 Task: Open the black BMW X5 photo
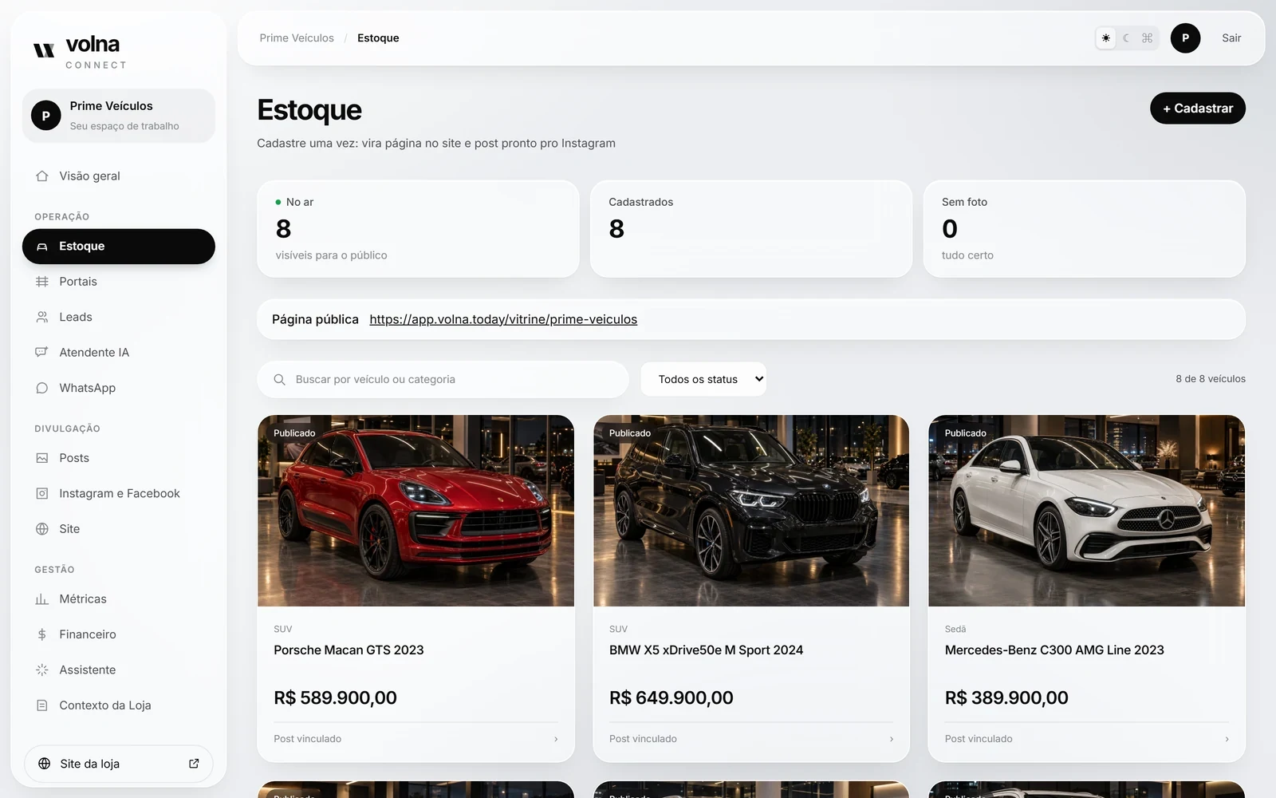coord(751,511)
